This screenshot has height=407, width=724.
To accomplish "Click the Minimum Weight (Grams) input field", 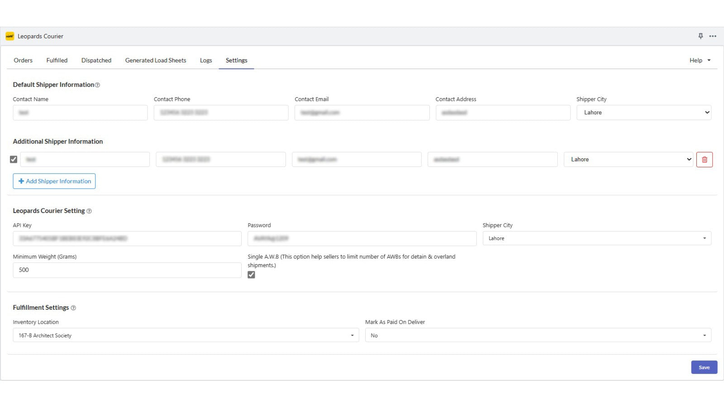I will point(127,270).
